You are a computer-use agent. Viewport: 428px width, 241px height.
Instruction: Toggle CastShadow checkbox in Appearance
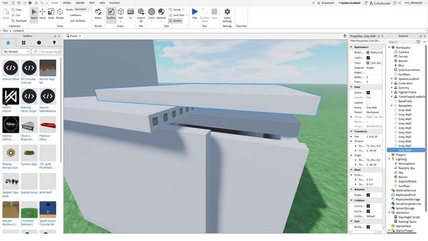[x=368, y=58]
